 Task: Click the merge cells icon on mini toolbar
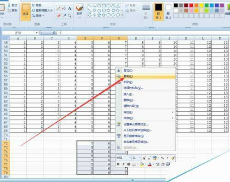[x=168, y=164]
